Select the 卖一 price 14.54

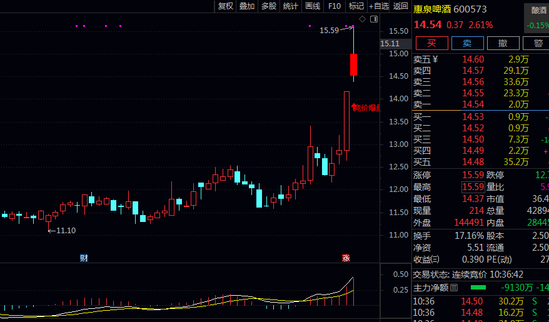(x=473, y=104)
